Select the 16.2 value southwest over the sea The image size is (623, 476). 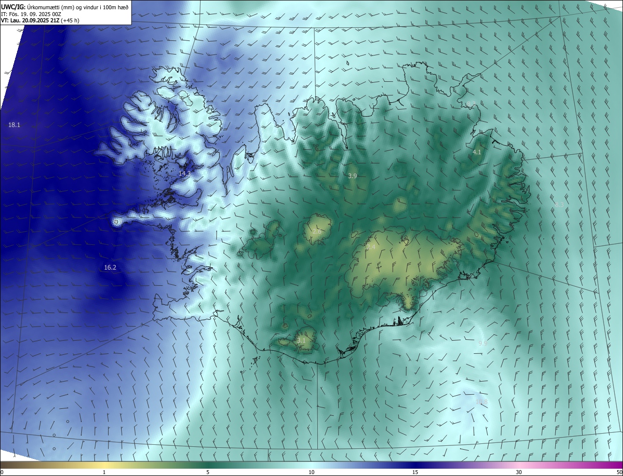click(110, 268)
